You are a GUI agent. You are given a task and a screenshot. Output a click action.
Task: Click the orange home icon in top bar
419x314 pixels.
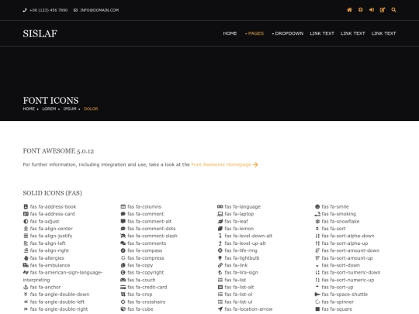pos(349,10)
